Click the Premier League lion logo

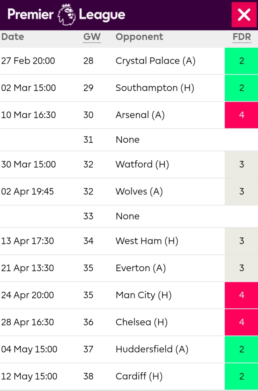click(x=66, y=14)
